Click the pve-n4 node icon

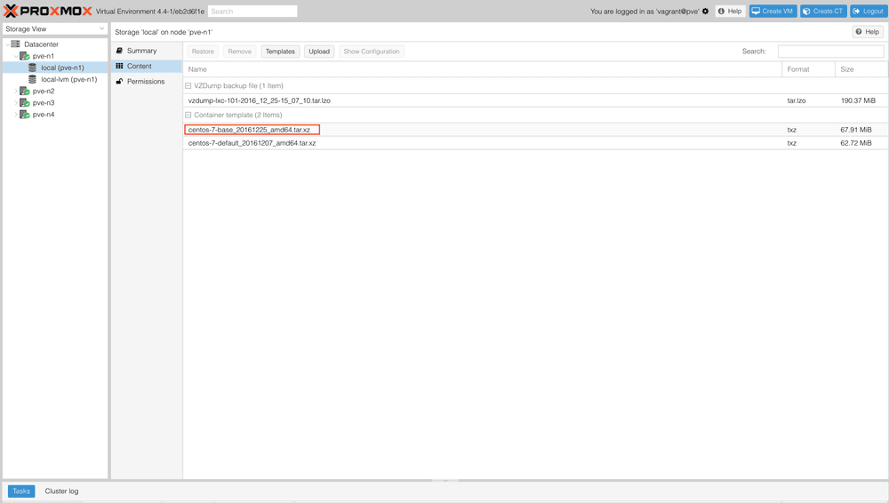click(24, 114)
